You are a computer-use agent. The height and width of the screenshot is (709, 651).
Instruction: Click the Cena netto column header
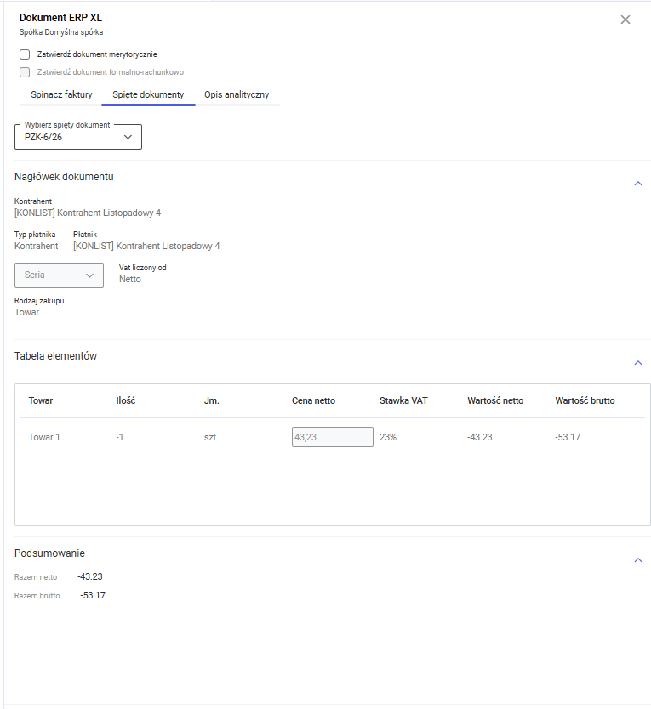click(x=313, y=400)
